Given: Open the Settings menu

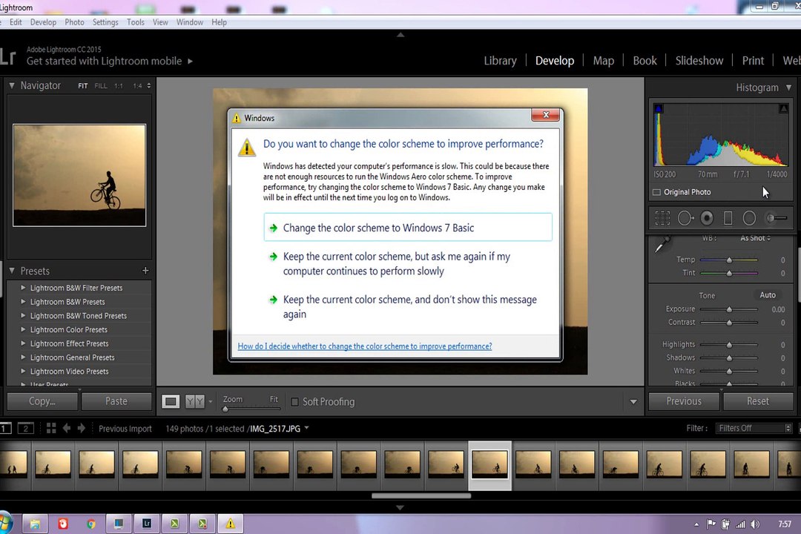Looking at the screenshot, I should [105, 22].
